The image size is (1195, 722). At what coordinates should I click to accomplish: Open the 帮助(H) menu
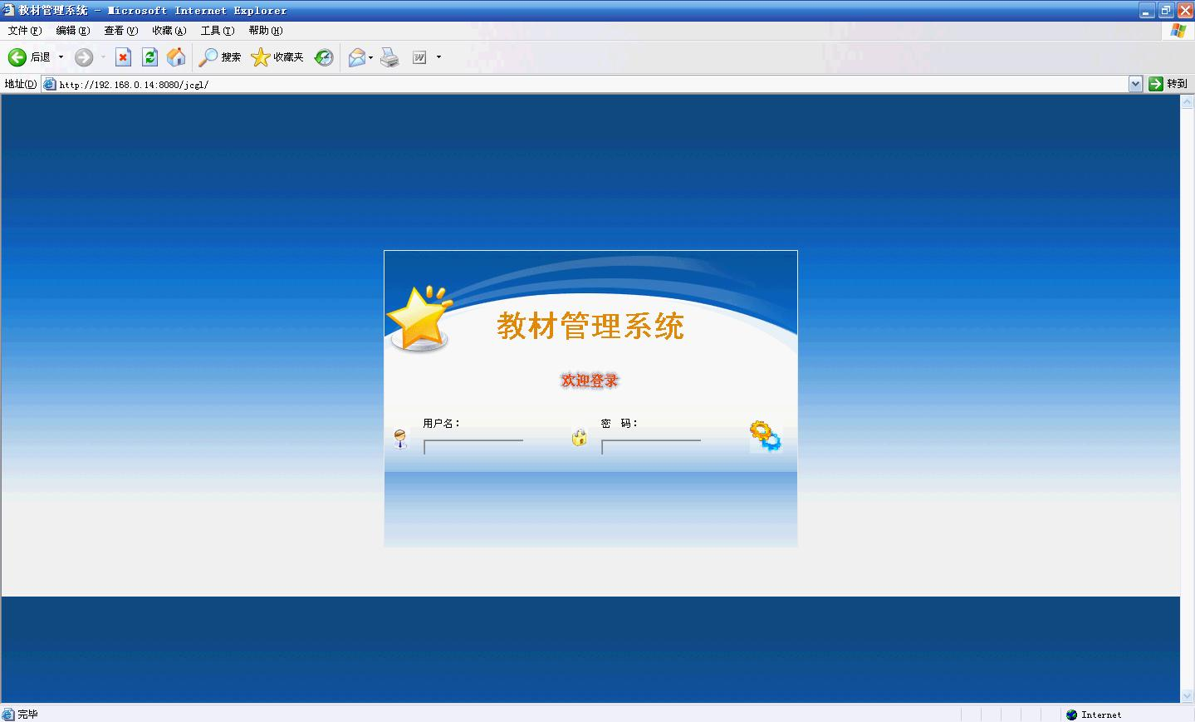click(x=266, y=31)
